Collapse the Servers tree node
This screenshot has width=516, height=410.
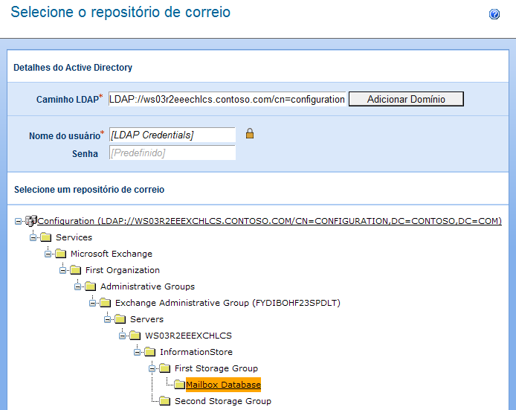108,319
